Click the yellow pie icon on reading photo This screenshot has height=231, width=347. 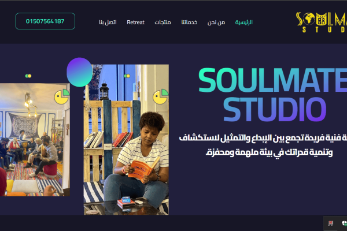click(161, 96)
